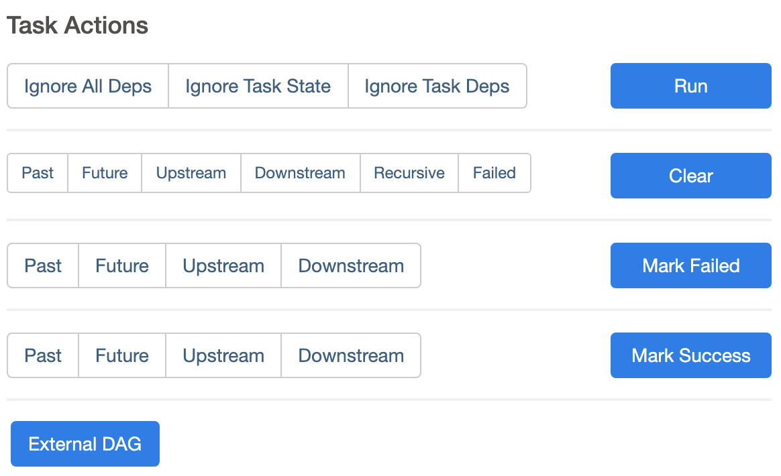The height and width of the screenshot is (476, 781).
Task: Run the selected task instance
Action: [690, 86]
